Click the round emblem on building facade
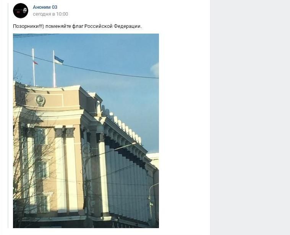 pos(41,101)
